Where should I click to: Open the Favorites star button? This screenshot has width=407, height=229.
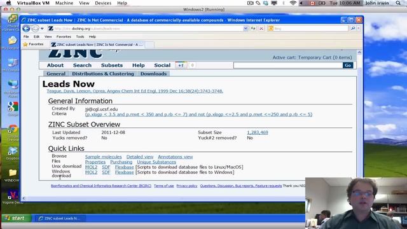coord(33,45)
